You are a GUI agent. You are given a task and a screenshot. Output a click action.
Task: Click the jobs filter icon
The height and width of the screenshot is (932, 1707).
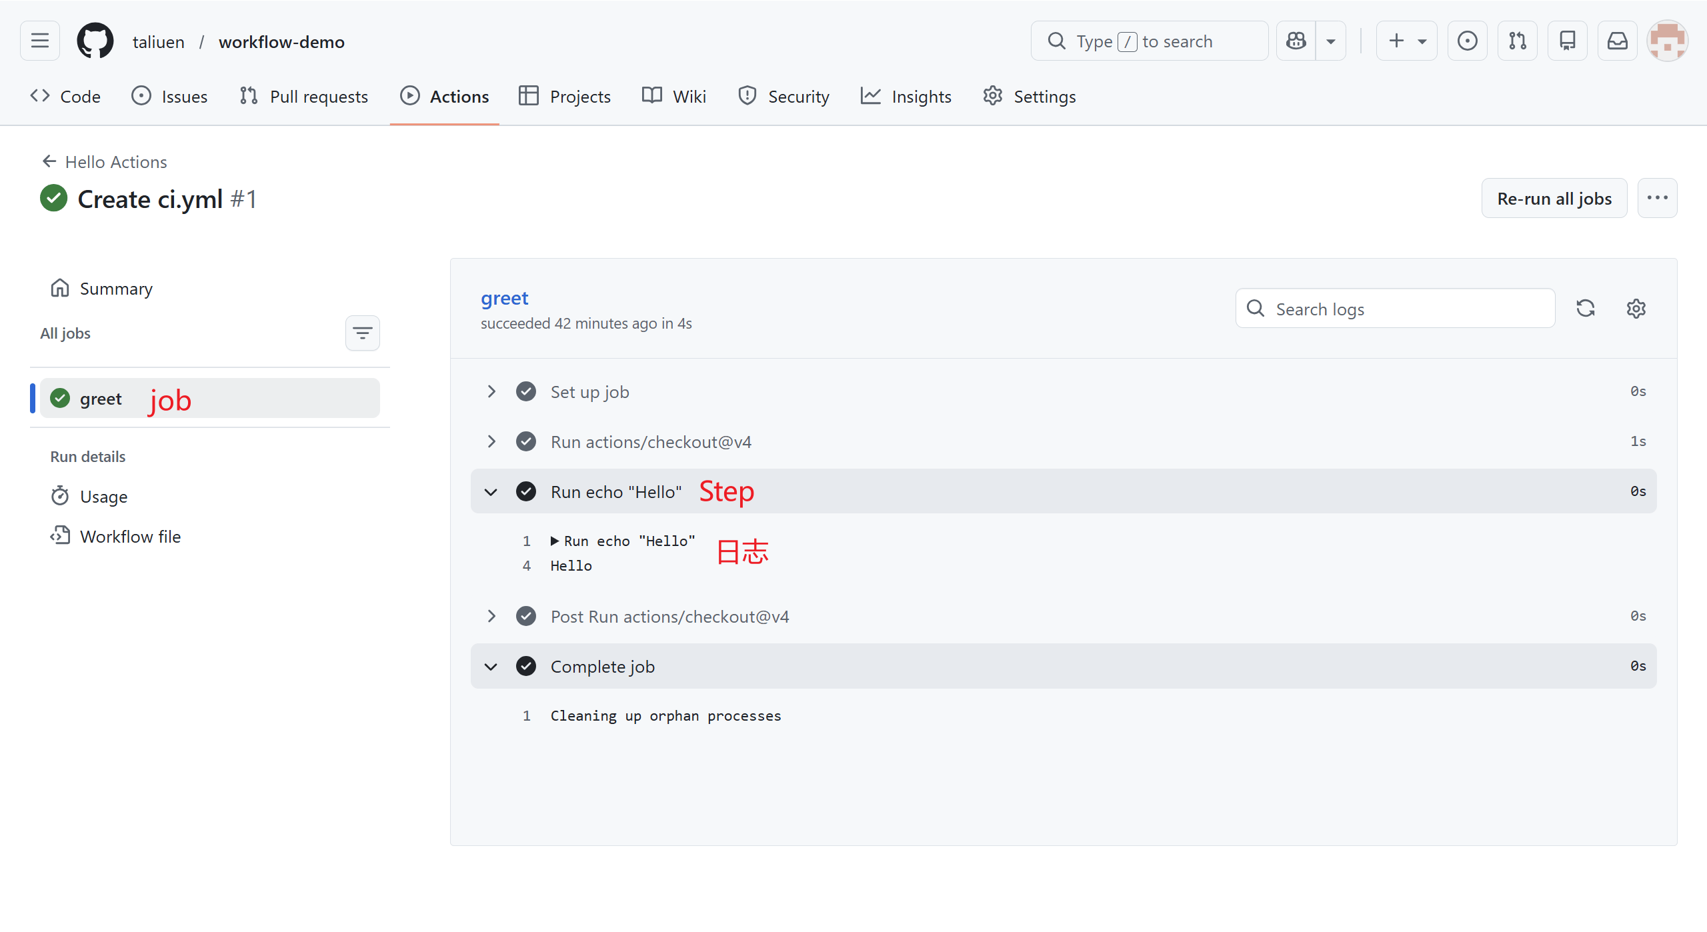[x=362, y=333]
